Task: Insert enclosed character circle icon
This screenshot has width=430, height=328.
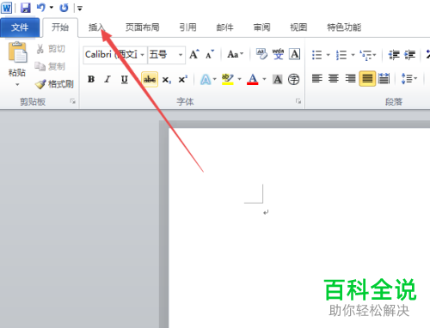Action: [x=294, y=79]
